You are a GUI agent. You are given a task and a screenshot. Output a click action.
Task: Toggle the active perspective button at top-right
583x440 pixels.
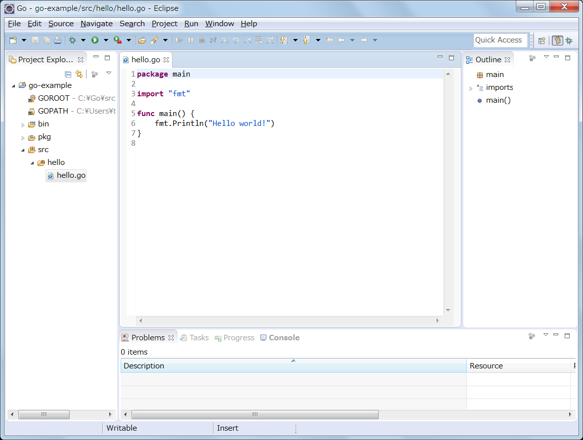[558, 40]
